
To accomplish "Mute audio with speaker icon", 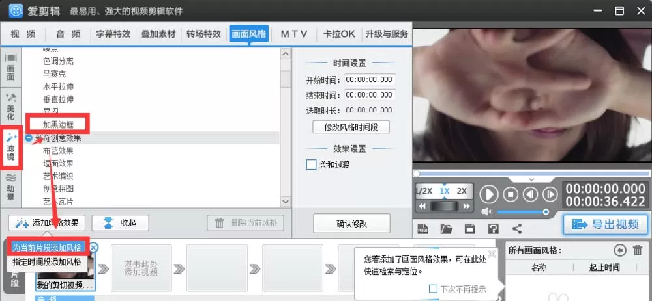I will 487,212.
